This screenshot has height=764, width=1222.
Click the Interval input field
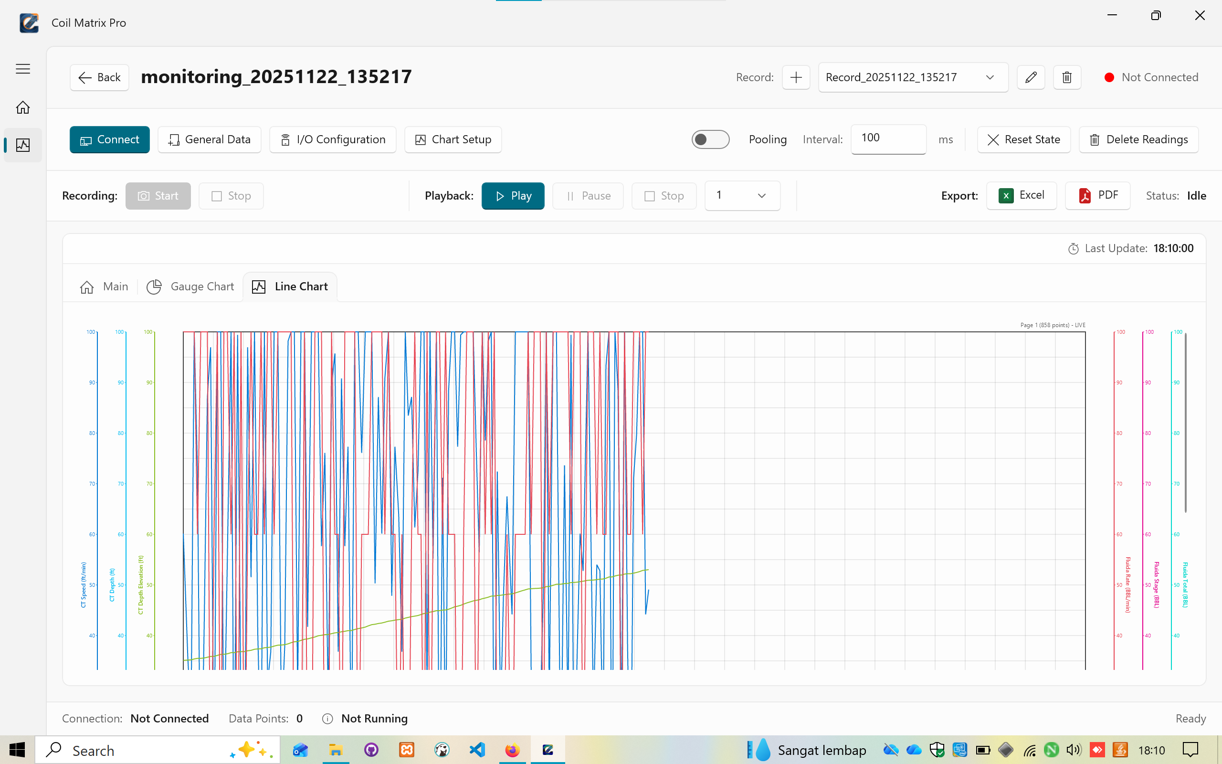(x=888, y=139)
